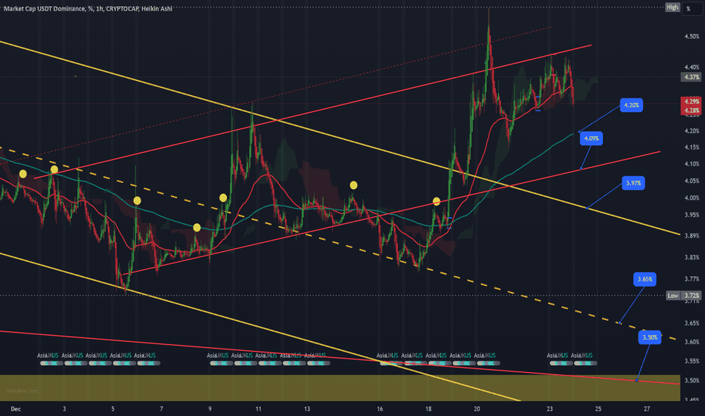
Task: Click the 4.50% price axis tick
Action: click(x=691, y=36)
